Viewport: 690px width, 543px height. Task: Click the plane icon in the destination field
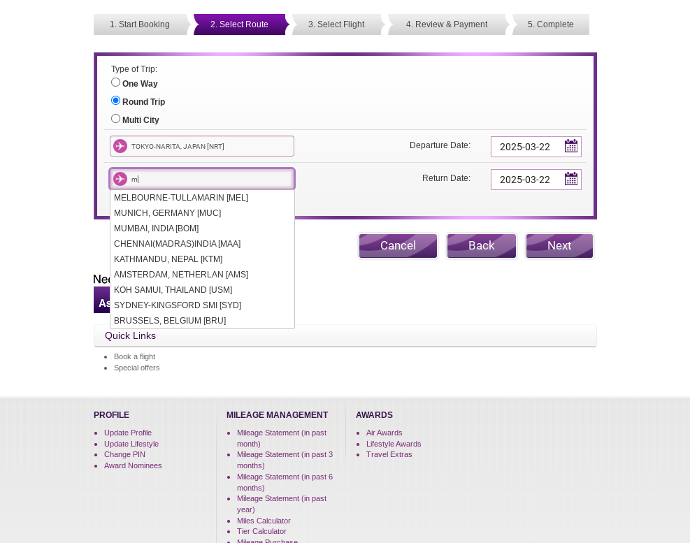[x=120, y=179]
